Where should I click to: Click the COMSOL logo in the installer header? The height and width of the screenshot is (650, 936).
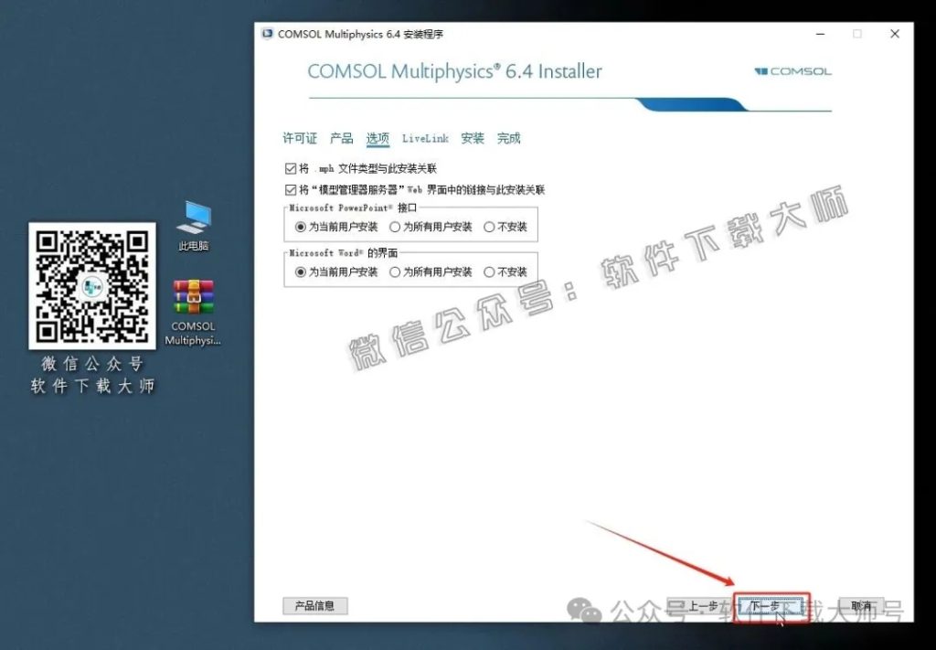point(792,70)
